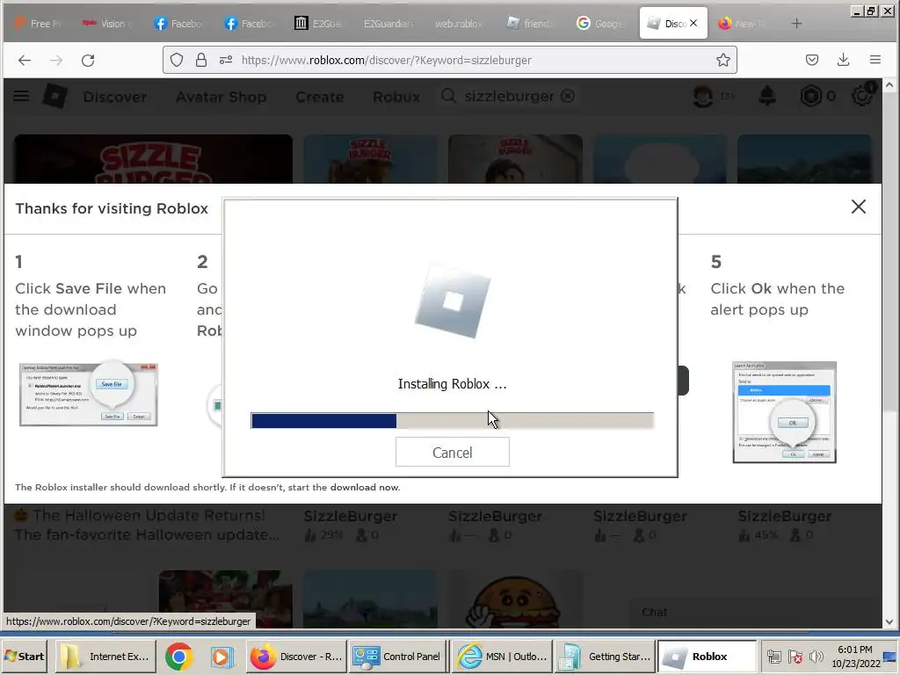Open the Avatar Shop link
Screen dimensions: 900x675
tap(221, 97)
